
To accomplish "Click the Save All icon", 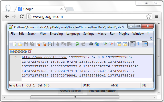I will tap(32, 44).
